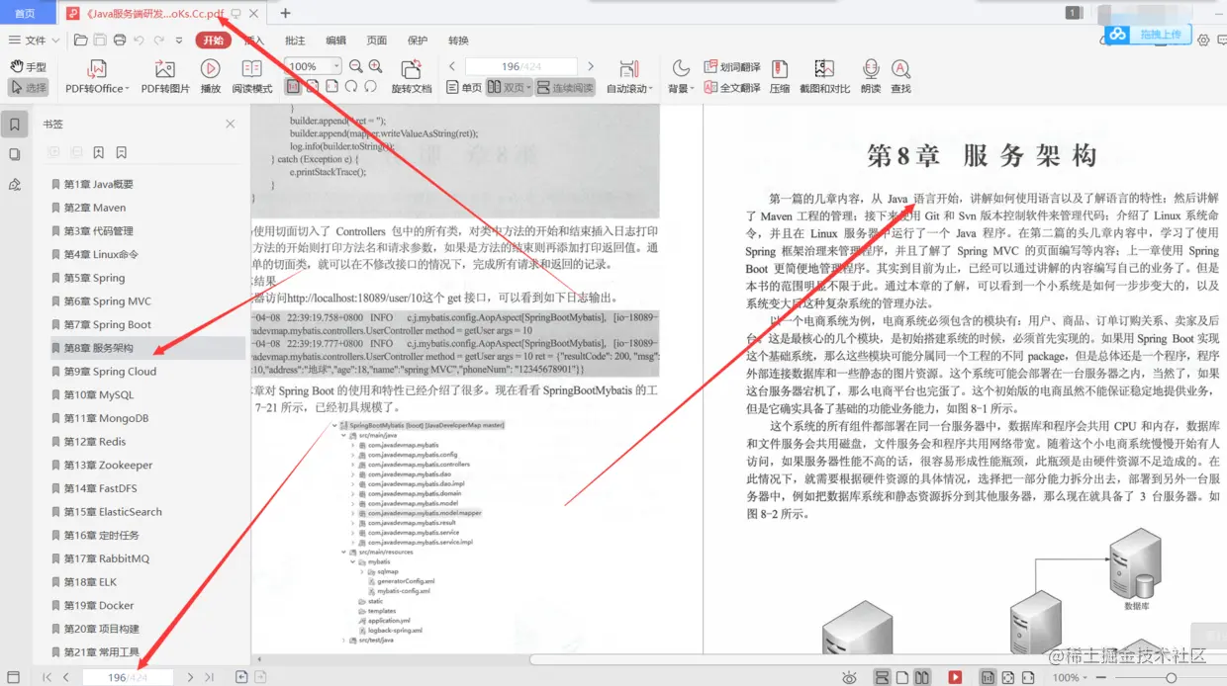The height and width of the screenshot is (686, 1227).
Task: Click the add-bookmark icon in 书签 panel
Action: click(99, 152)
